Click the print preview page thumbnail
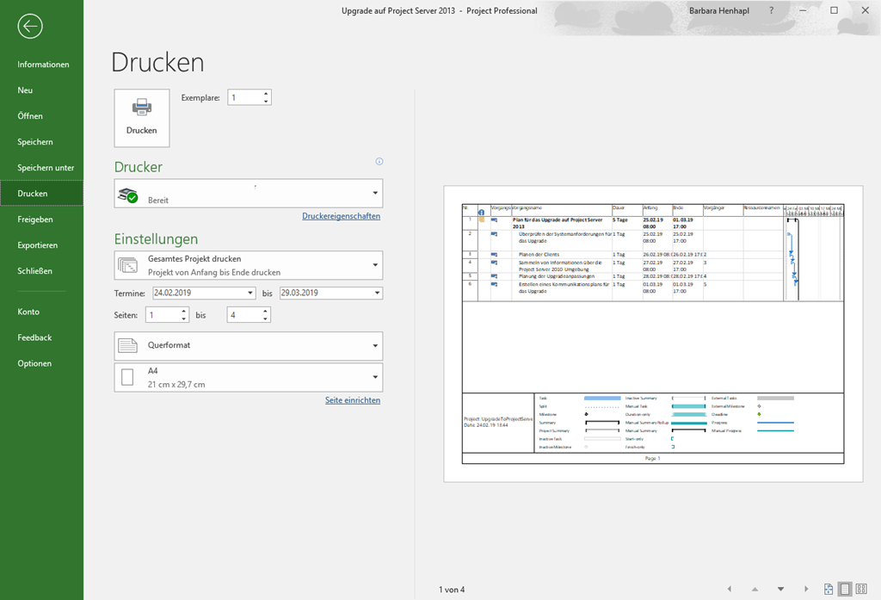Image resolution: width=881 pixels, height=600 pixels. point(653,333)
